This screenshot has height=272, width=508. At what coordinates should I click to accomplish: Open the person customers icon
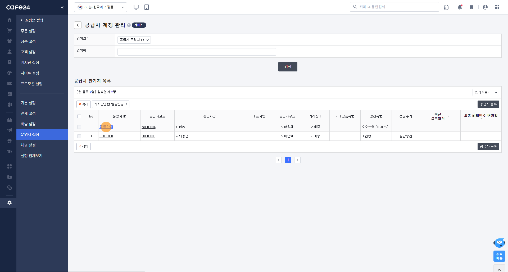(10, 52)
